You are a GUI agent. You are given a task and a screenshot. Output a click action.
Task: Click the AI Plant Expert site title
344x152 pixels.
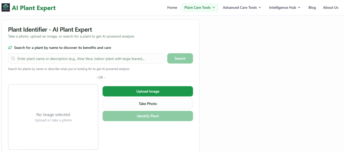(x=34, y=8)
